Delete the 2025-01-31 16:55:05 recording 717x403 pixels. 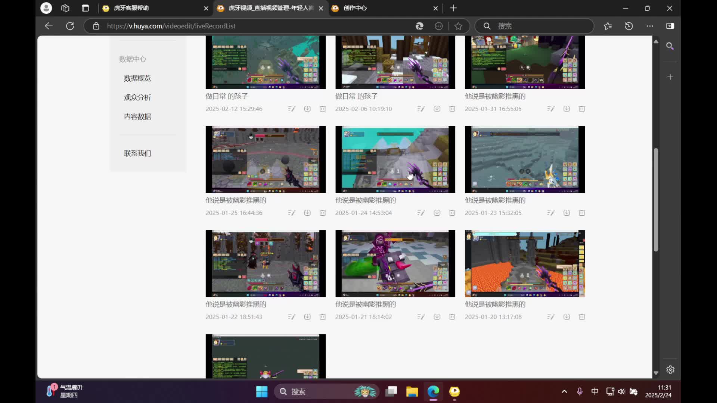[x=581, y=109]
